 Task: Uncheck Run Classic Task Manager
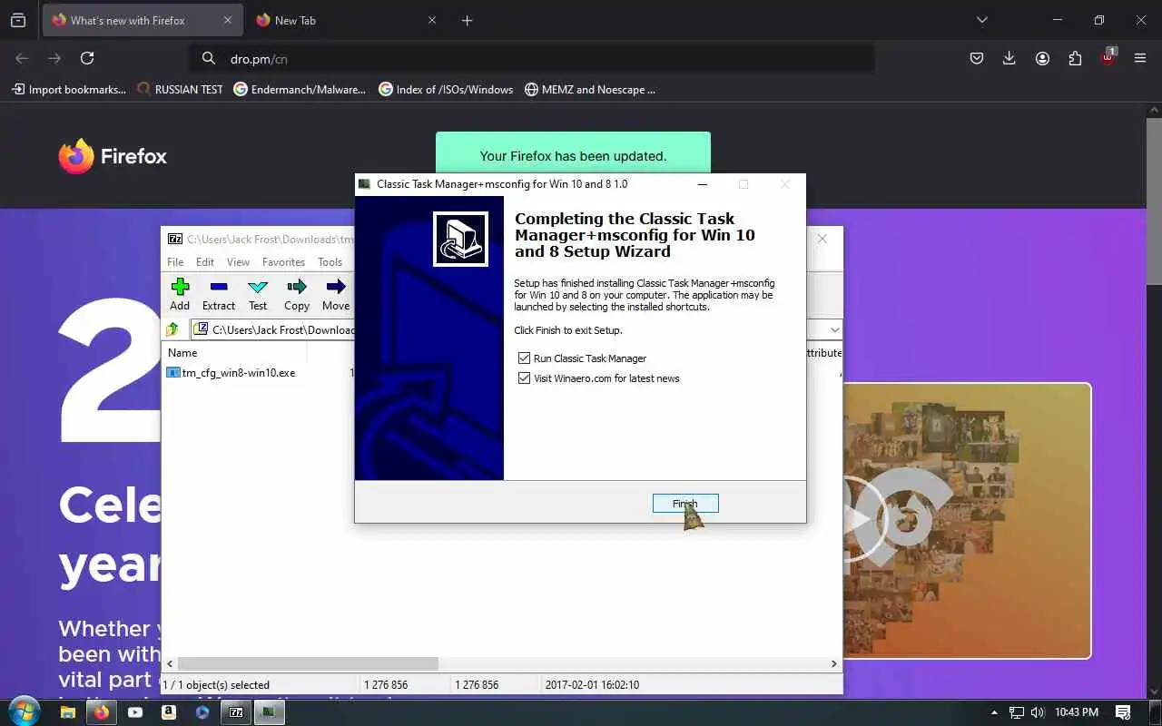pos(524,358)
